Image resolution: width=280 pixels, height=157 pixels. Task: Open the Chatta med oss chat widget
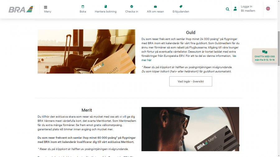[x=265, y=56]
